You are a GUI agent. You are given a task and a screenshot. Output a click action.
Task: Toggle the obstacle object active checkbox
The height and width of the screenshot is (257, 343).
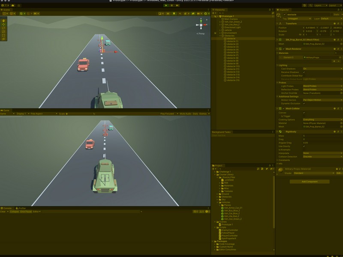(284, 15)
